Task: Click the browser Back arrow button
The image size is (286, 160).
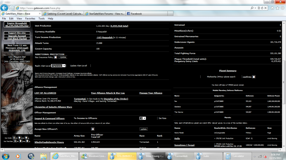Action: pyautogui.click(x=5, y=8)
